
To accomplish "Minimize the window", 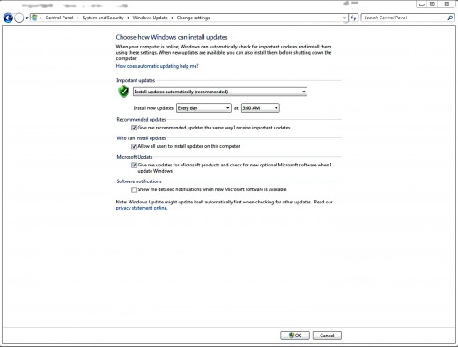I will (x=421, y=4).
